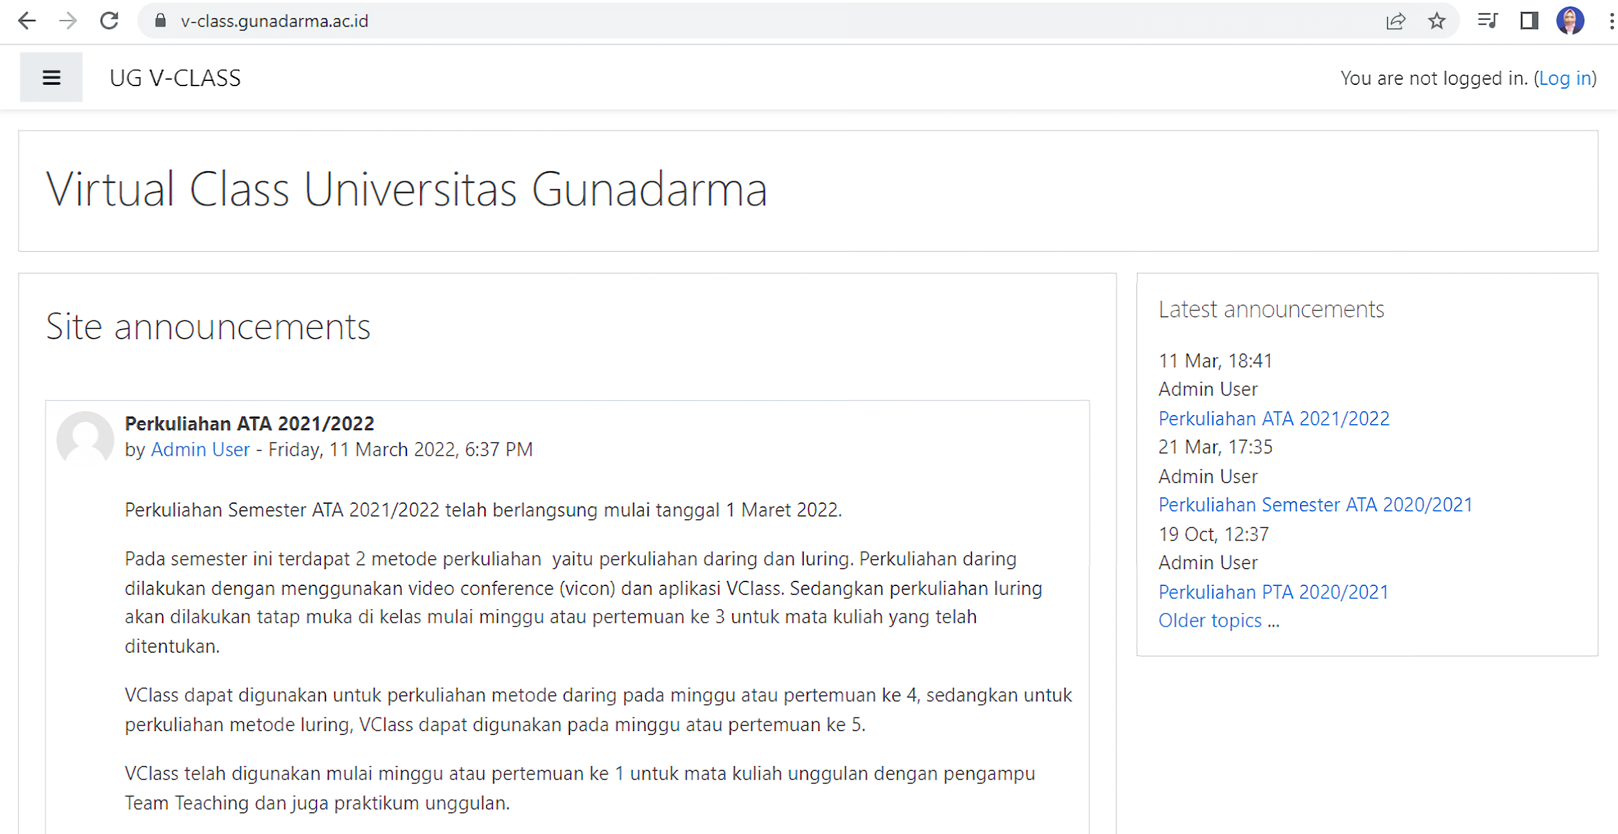The image size is (1618, 834).
Task: Open the Chrome profile avatar
Action: 1570,21
